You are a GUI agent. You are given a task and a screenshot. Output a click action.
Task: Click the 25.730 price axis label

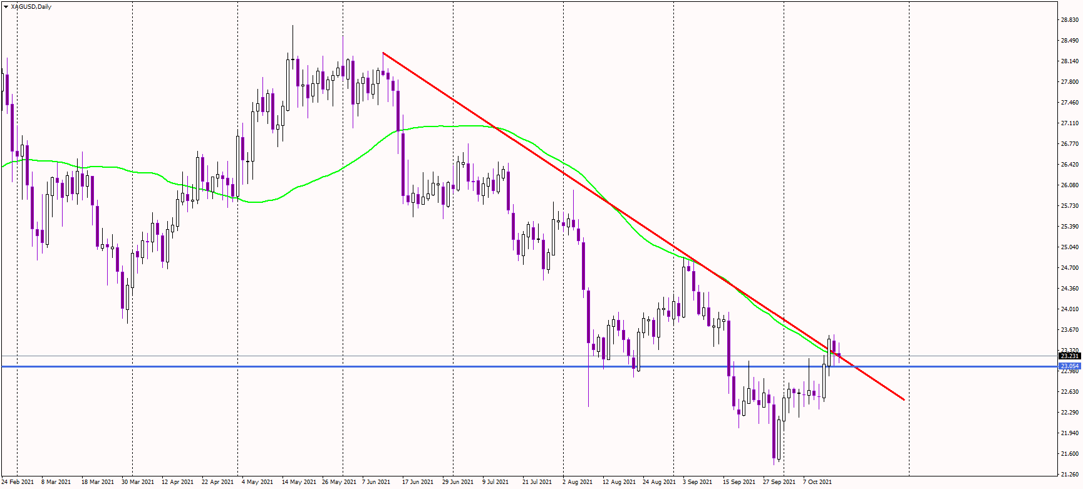click(x=1069, y=206)
